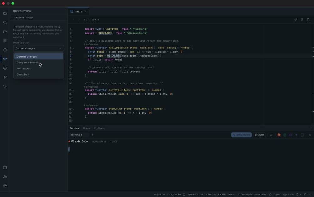This screenshot has width=314, height=197.
Task: Click Ln 7, Col 20 in status bar
Action: pos(174,194)
